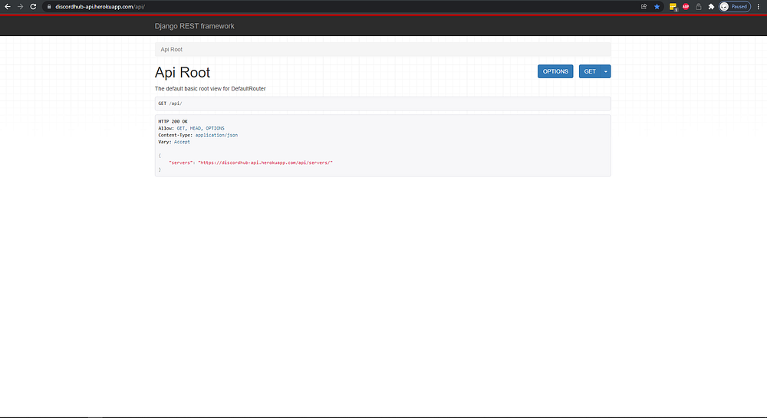The height and width of the screenshot is (418, 767).
Task: View site security lock info
Action: (49, 7)
